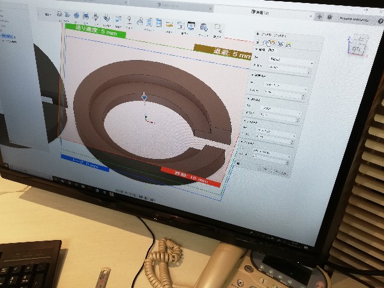Switch to the Tool tab in the operation dialog

coord(259,42)
